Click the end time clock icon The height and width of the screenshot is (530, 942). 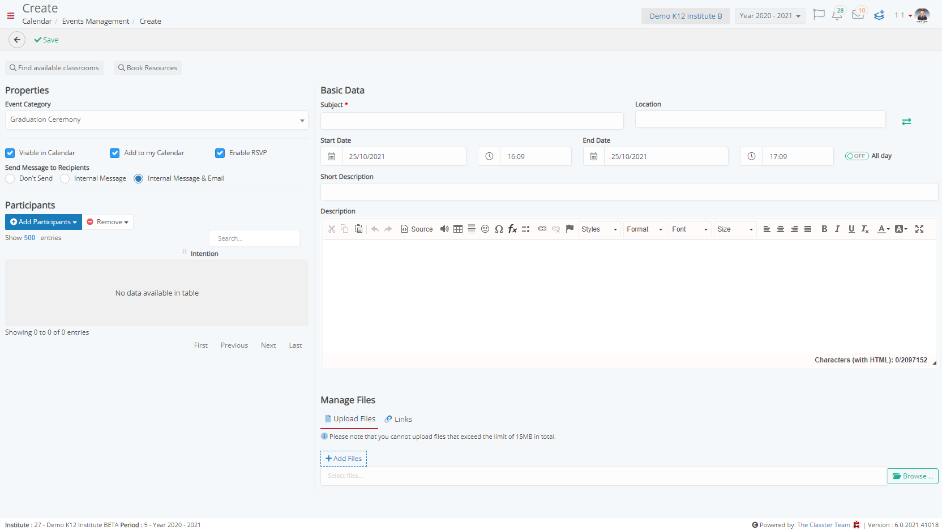click(751, 156)
